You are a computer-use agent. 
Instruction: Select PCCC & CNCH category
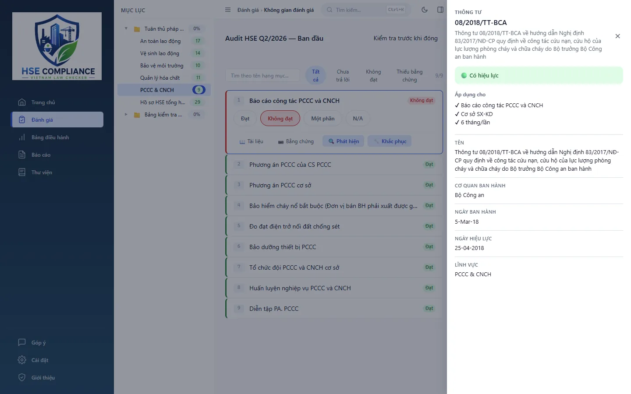[x=164, y=90]
